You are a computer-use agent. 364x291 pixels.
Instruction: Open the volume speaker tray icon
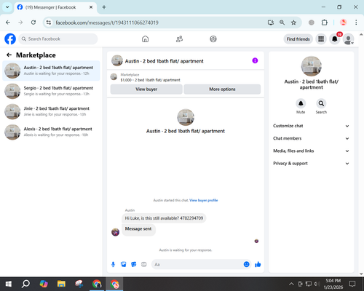tap(317, 284)
